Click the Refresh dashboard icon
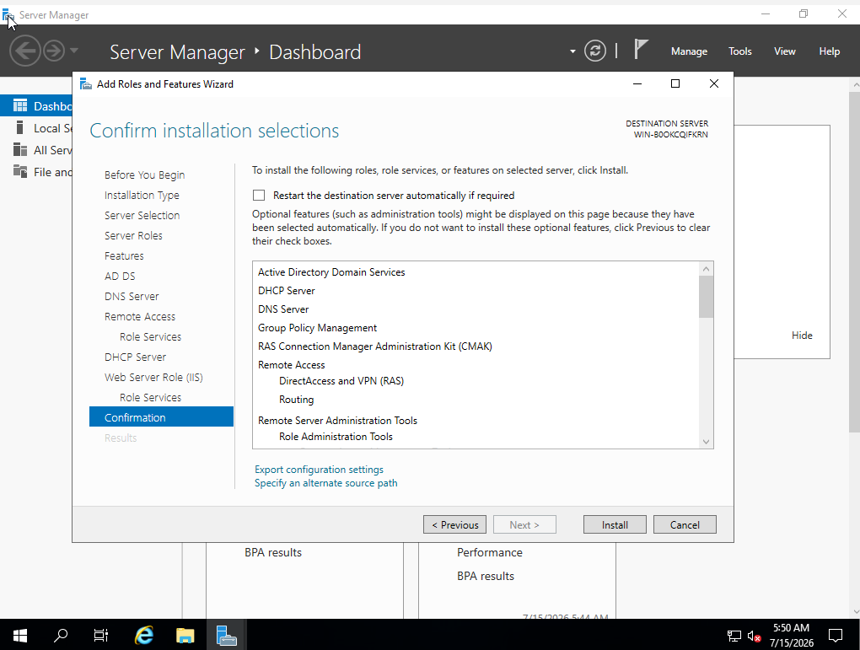This screenshot has height=650, width=860. pyautogui.click(x=595, y=51)
